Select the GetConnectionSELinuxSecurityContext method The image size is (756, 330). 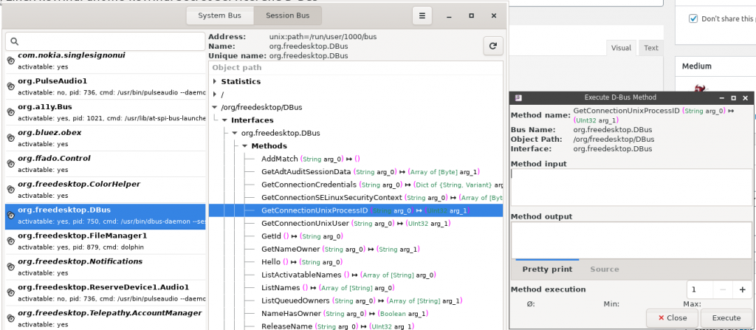pos(382,197)
